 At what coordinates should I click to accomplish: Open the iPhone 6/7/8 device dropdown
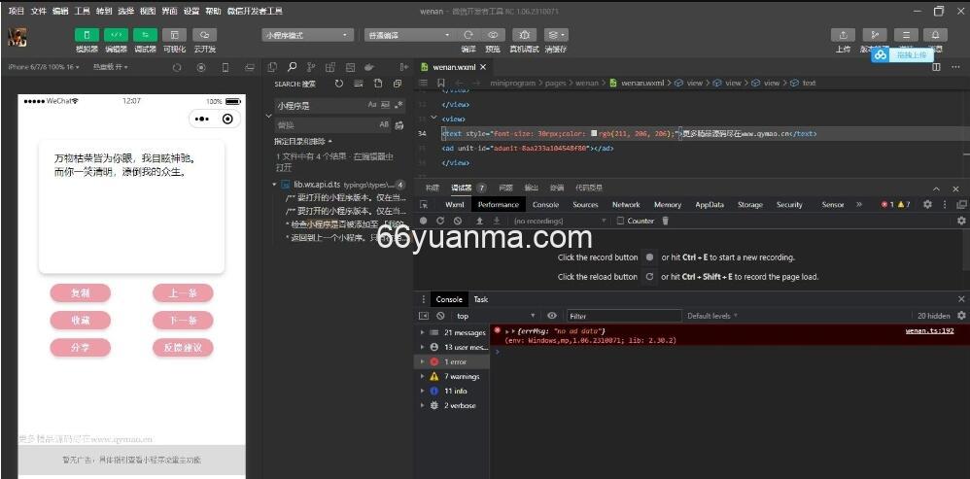tap(44, 67)
